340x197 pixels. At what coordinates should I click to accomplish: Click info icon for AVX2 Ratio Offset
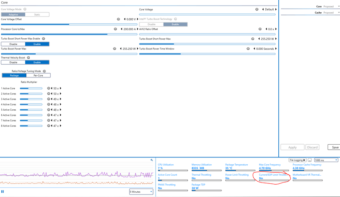coord(260,29)
